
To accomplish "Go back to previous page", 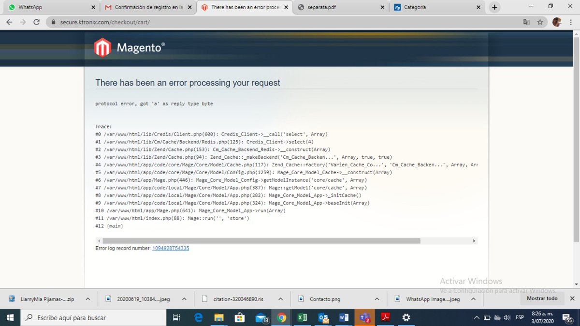I will (x=9, y=22).
